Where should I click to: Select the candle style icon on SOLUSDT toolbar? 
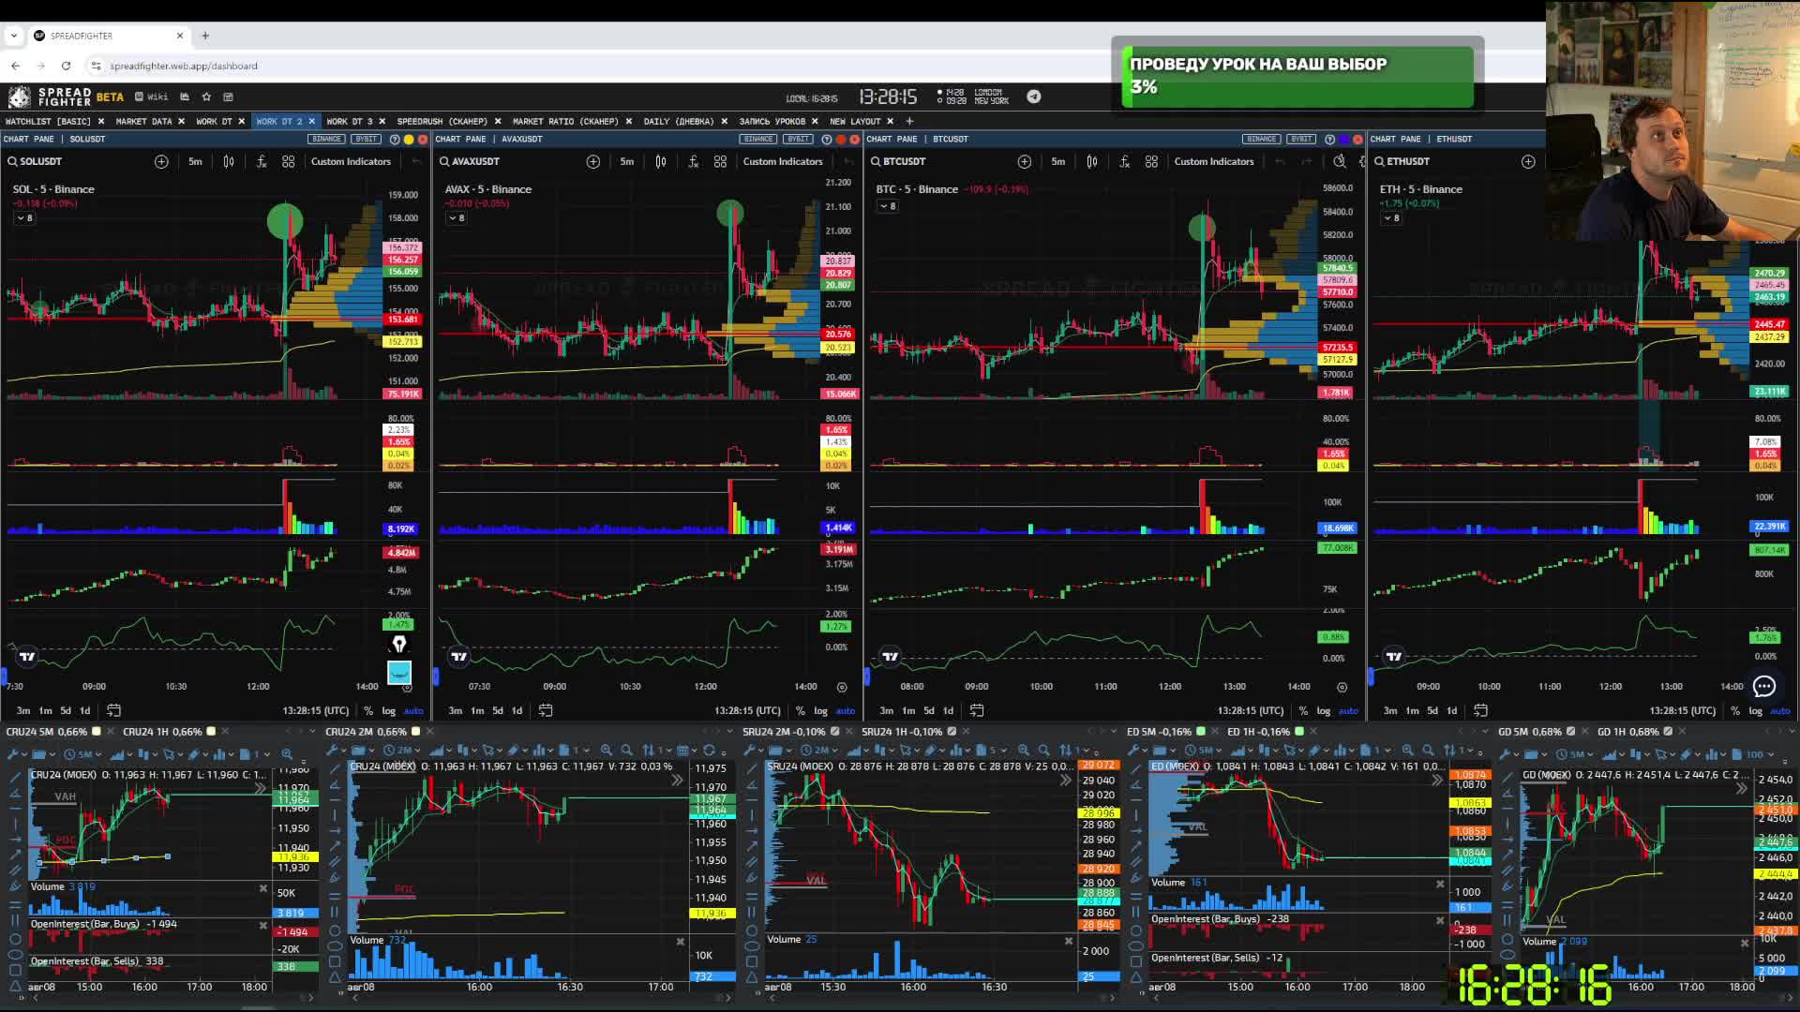pos(228,161)
